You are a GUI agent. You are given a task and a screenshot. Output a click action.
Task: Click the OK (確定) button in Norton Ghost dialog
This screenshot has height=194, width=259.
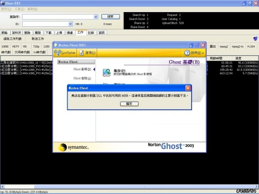(x=129, y=104)
